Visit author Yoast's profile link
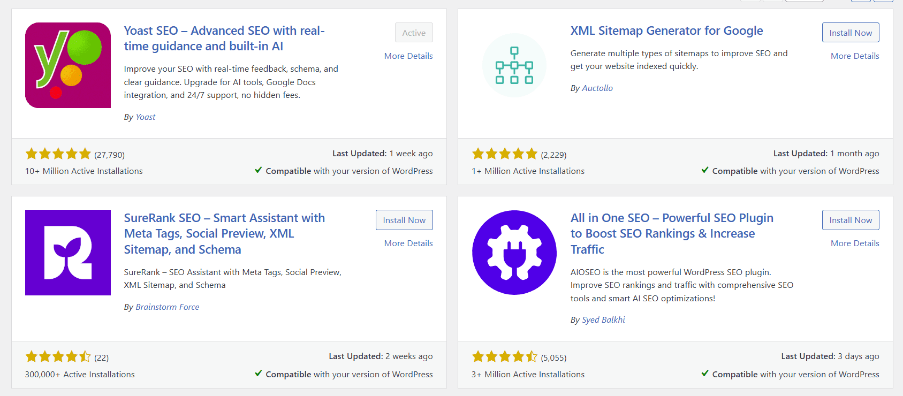Screen dimensions: 903x396 point(146,117)
